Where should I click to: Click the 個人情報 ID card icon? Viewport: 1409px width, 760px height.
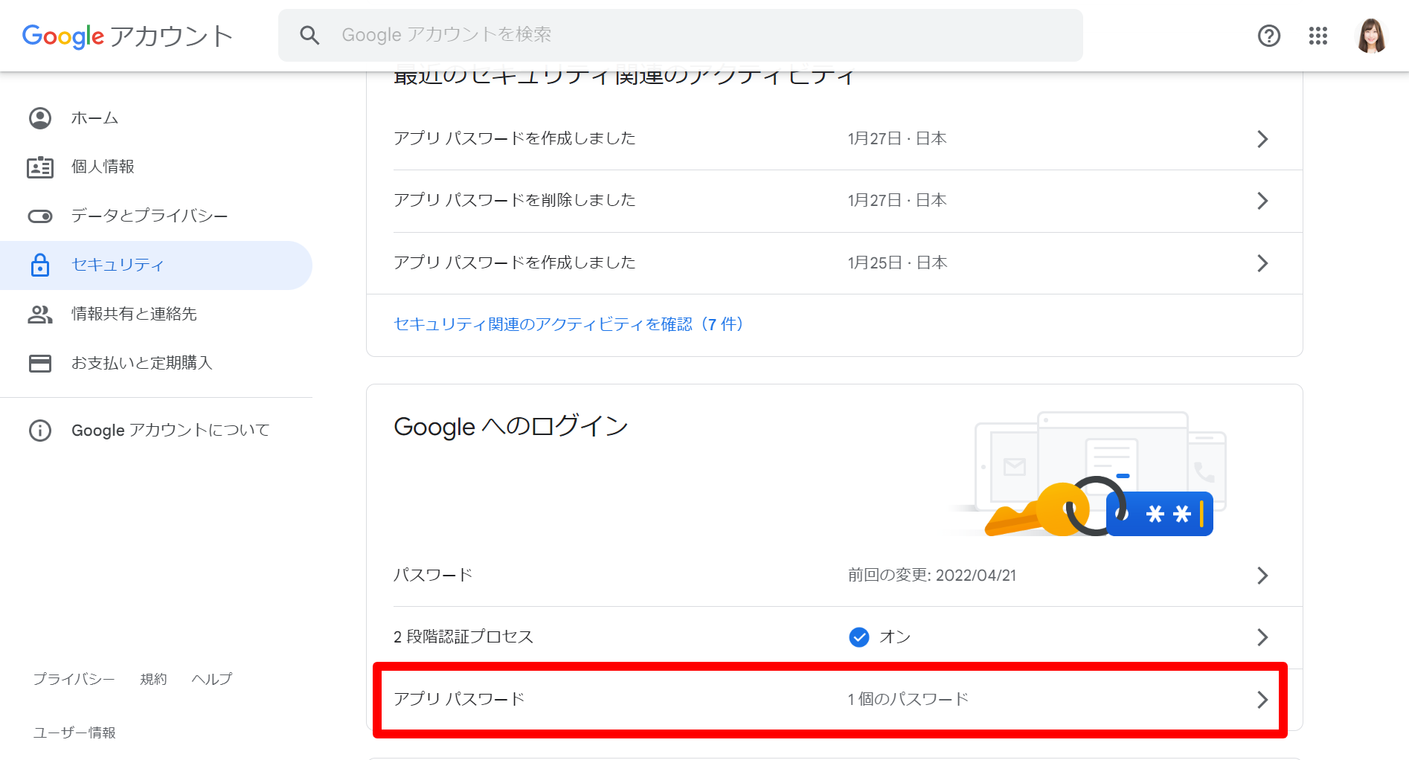coord(40,167)
